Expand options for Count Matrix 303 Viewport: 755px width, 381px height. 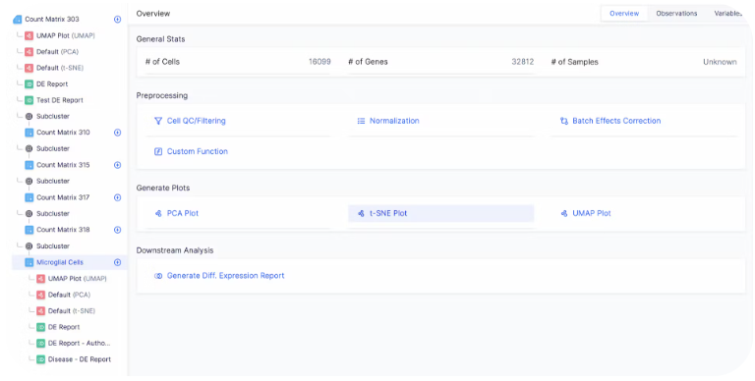pos(118,20)
